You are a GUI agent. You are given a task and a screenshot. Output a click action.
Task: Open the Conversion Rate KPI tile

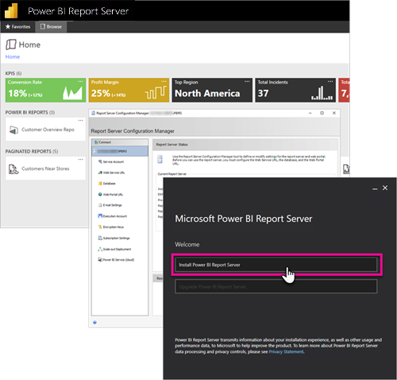45,90
